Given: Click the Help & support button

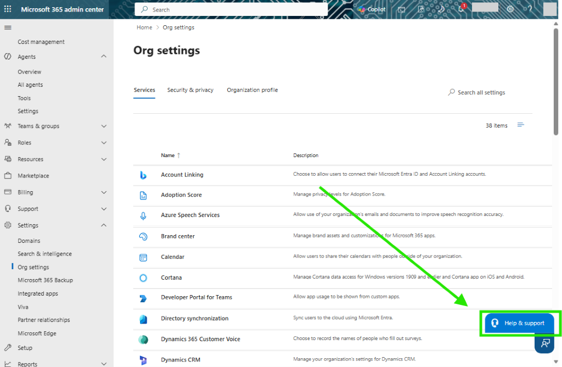Looking at the screenshot, I should (x=519, y=323).
